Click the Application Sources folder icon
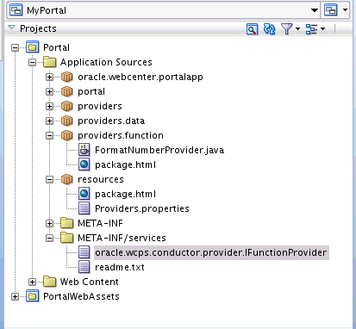The image size is (356, 329). coord(50,62)
